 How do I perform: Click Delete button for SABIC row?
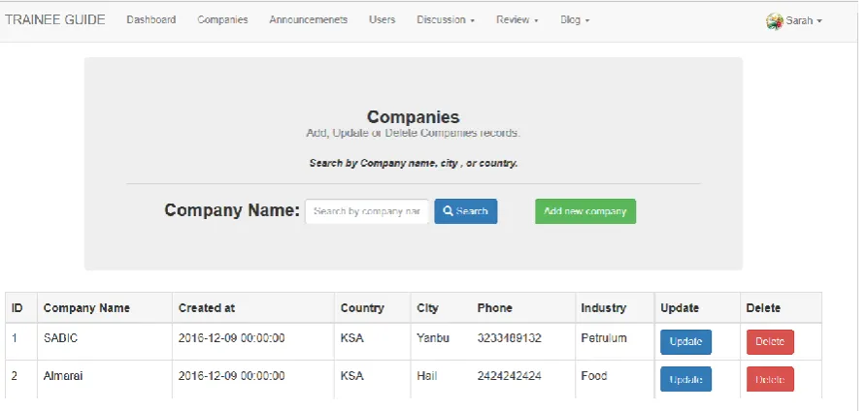tap(770, 342)
